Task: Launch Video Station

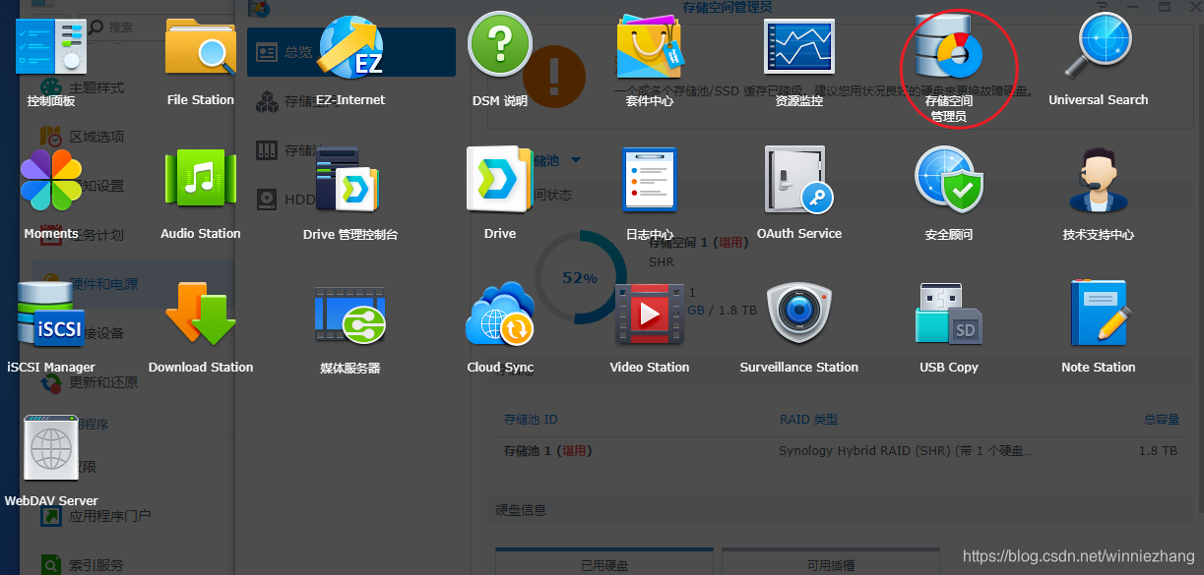Action: [x=650, y=315]
